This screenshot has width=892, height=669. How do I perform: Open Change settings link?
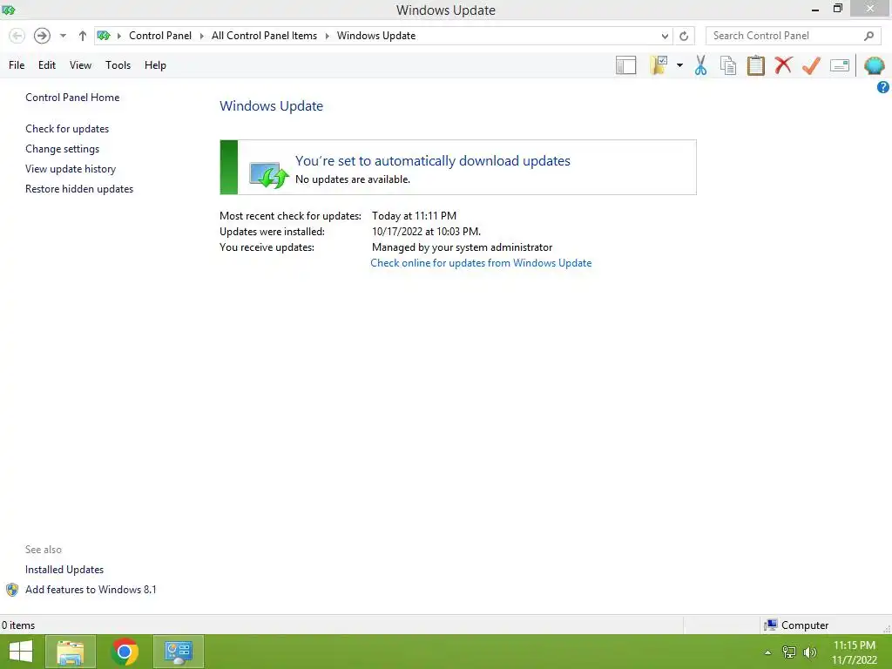[62, 148]
